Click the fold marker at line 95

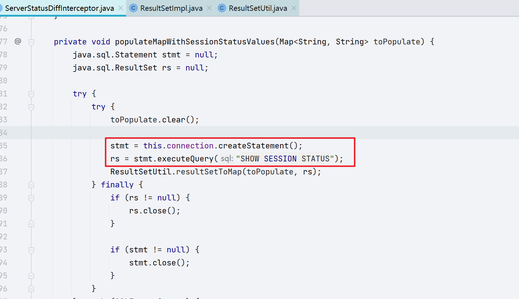click(31, 275)
